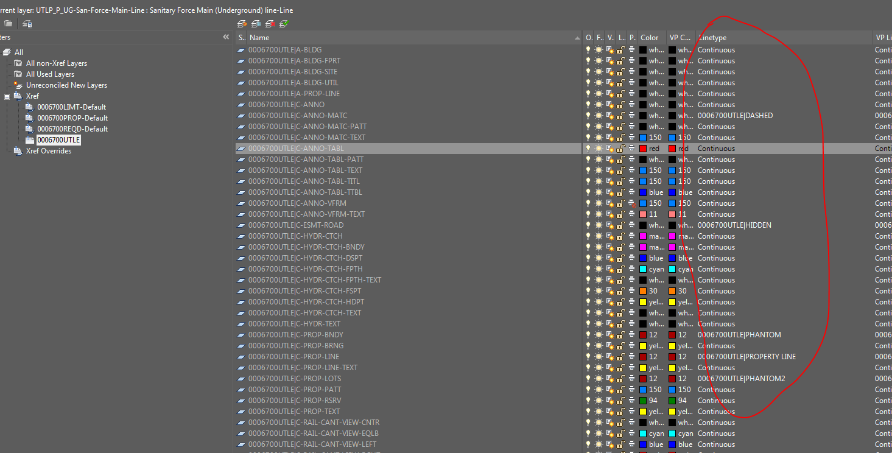Viewport: 892px width, 453px height.
Task: Turn off the A-BLDG layer lightbulb
Action: pyautogui.click(x=588, y=50)
